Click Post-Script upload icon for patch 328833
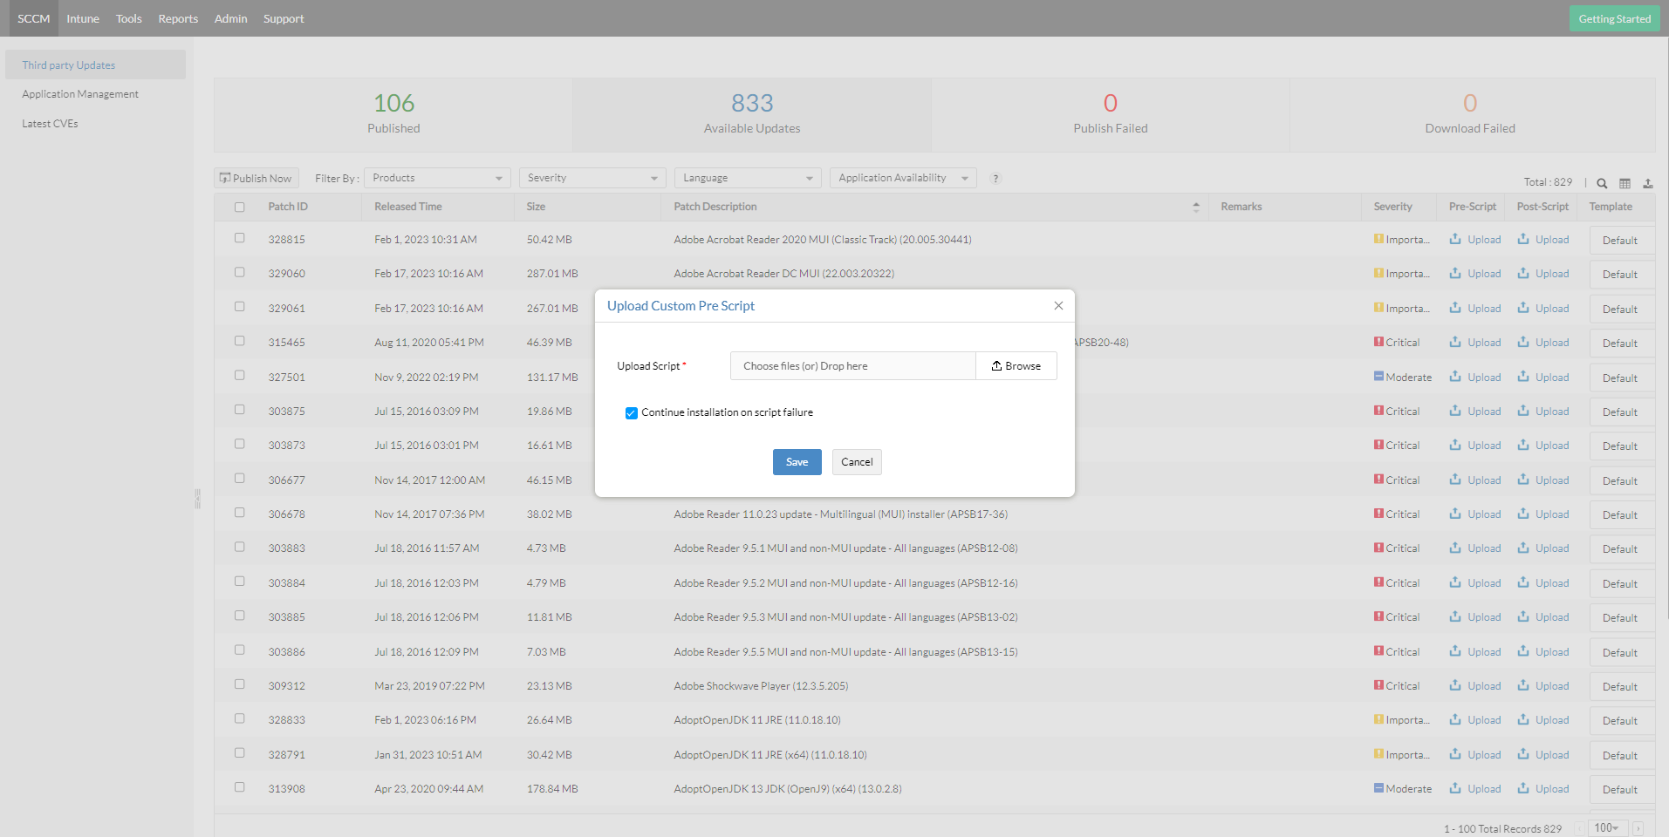 point(1523,719)
